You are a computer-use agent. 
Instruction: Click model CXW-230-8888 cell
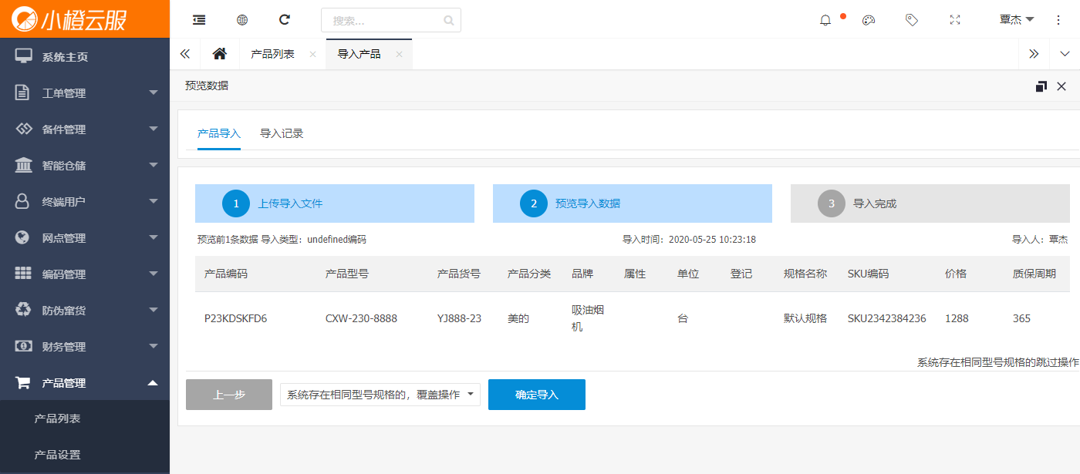click(x=361, y=318)
